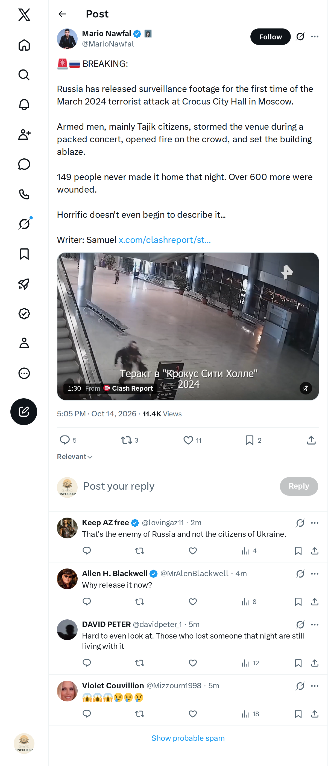
Task: Open the Communities people icon in sidebar
Action: coord(24,134)
